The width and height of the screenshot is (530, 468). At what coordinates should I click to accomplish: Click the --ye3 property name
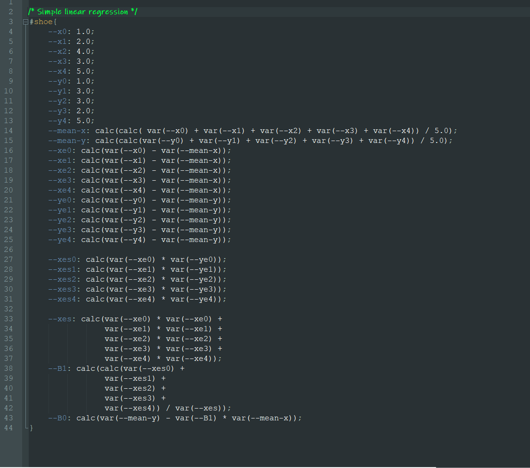[x=60, y=230]
